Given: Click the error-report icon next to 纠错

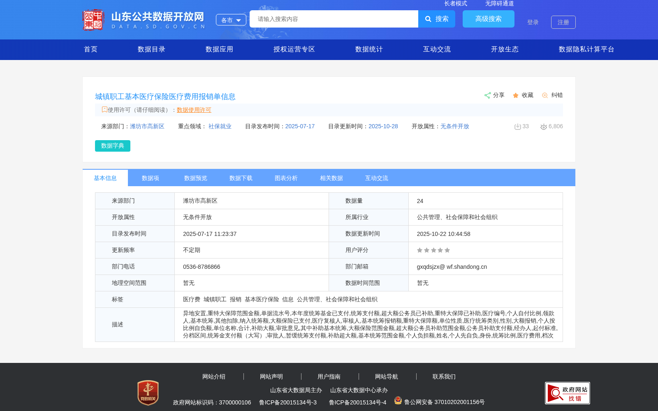Looking at the screenshot, I should (x=545, y=95).
